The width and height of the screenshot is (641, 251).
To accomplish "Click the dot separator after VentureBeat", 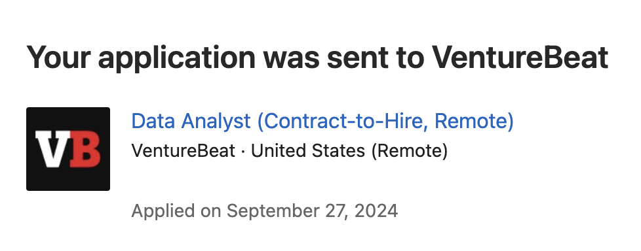I will pos(243,152).
